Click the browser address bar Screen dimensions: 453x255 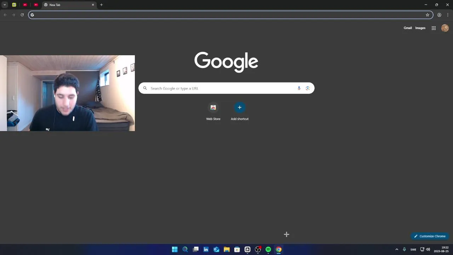point(231,15)
